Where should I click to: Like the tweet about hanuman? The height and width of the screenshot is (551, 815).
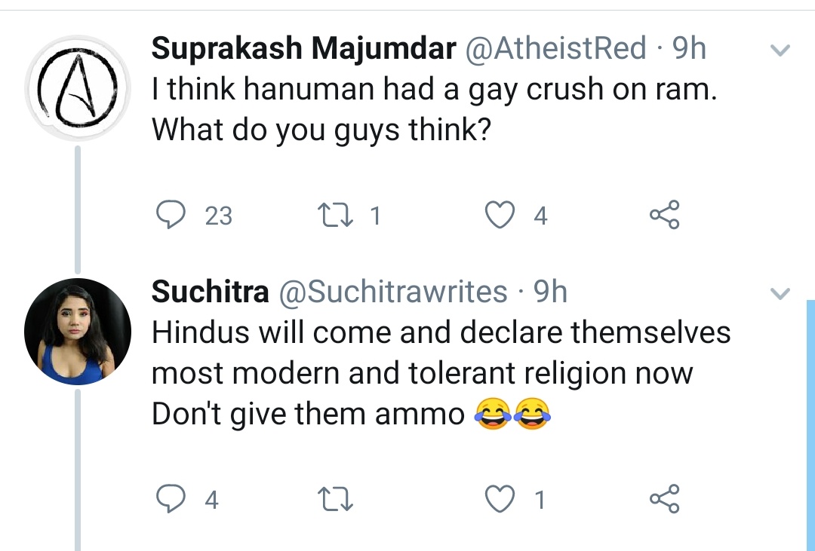(499, 216)
